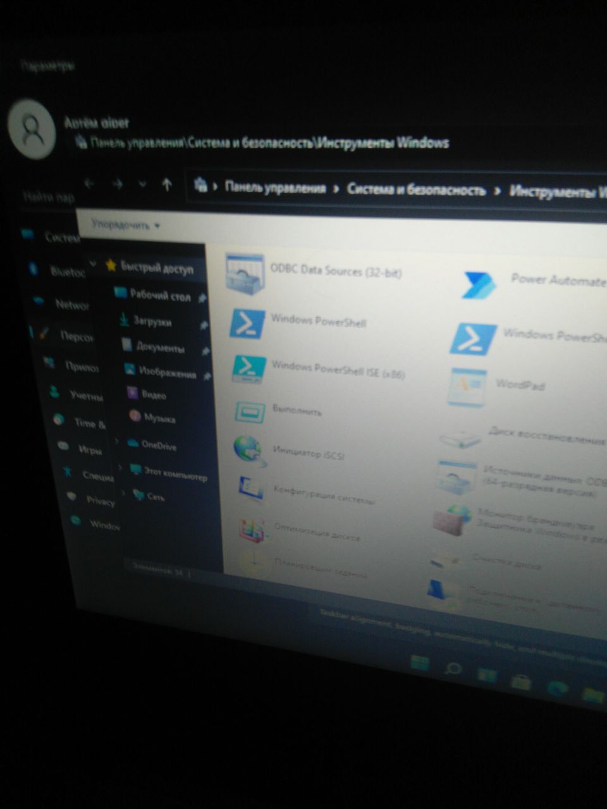Open ODBC Data Sources (32-bit)
The width and height of the screenshot is (607, 809).
pyautogui.click(x=314, y=274)
